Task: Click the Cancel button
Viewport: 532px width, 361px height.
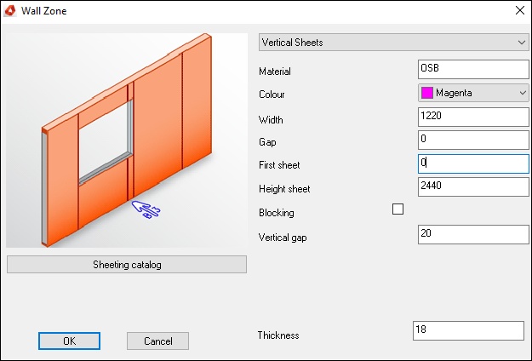Action: pos(157,341)
